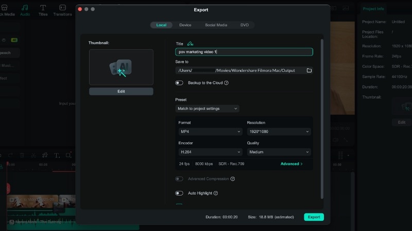
Task: Click the 'Size: 18.8 MB (estimated)' text
Action: 271,217
